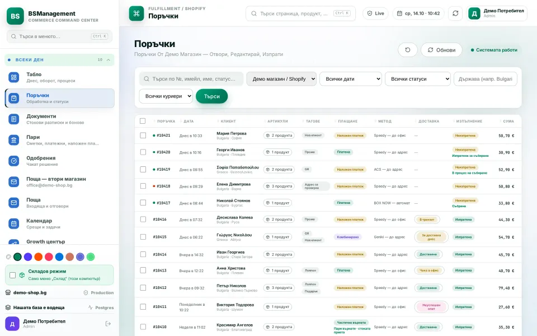
Task: Click the database icon beside Нашата база е водеща
Action: [x=8, y=307]
